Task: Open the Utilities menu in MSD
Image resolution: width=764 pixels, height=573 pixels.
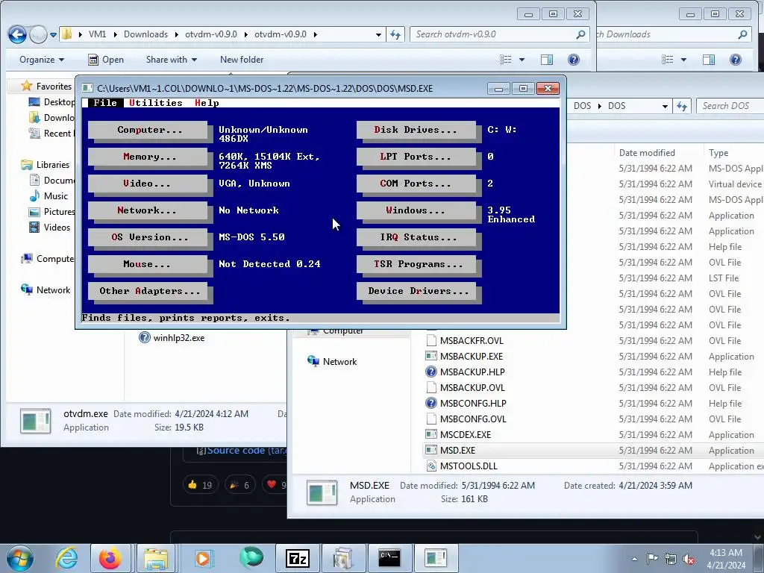Action: pyautogui.click(x=156, y=103)
